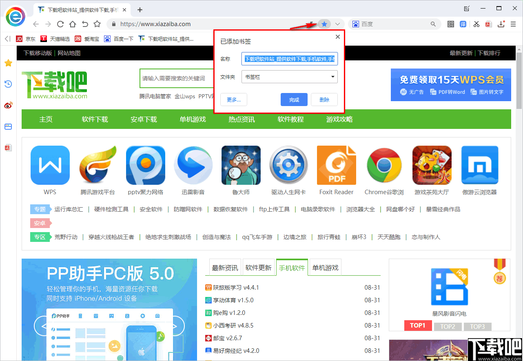Show browsing history from the sidebar
This screenshot has width=523, height=361.
[8, 84]
